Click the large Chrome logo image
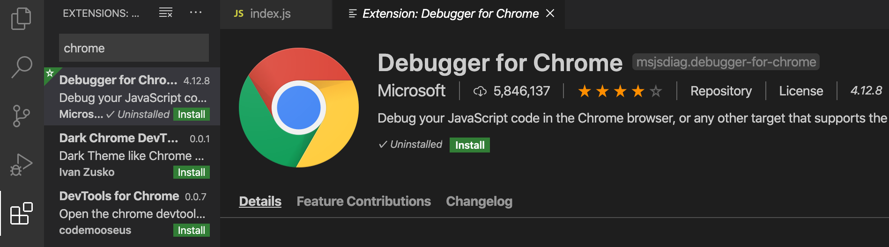 click(x=299, y=108)
